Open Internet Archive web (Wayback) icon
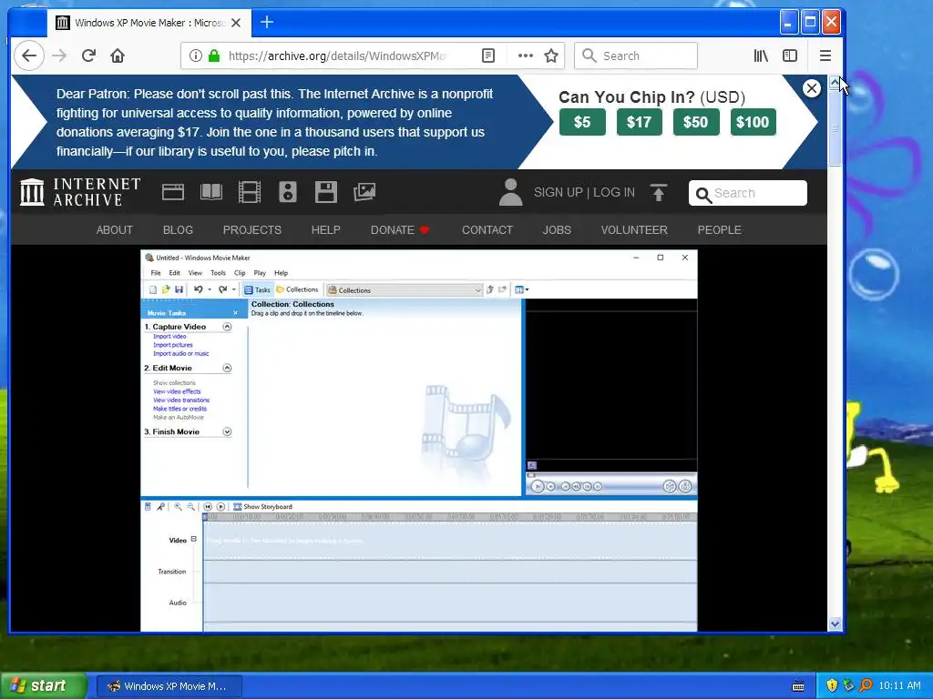Viewport: 933px width, 699px height. coord(172,192)
